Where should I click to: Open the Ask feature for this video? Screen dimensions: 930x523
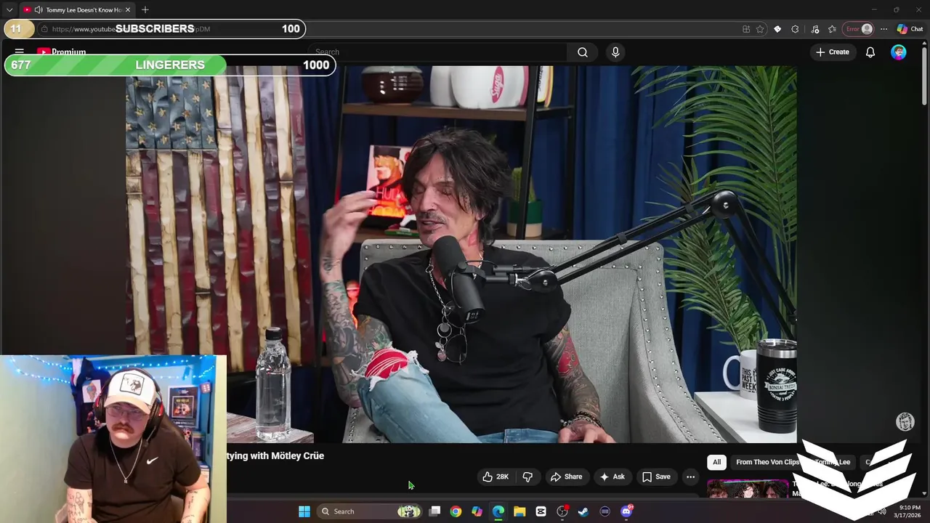pos(612,477)
